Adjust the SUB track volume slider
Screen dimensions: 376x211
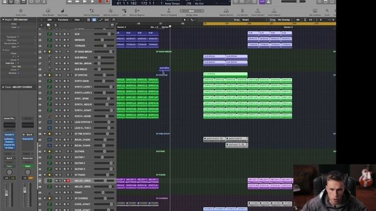click(x=104, y=34)
